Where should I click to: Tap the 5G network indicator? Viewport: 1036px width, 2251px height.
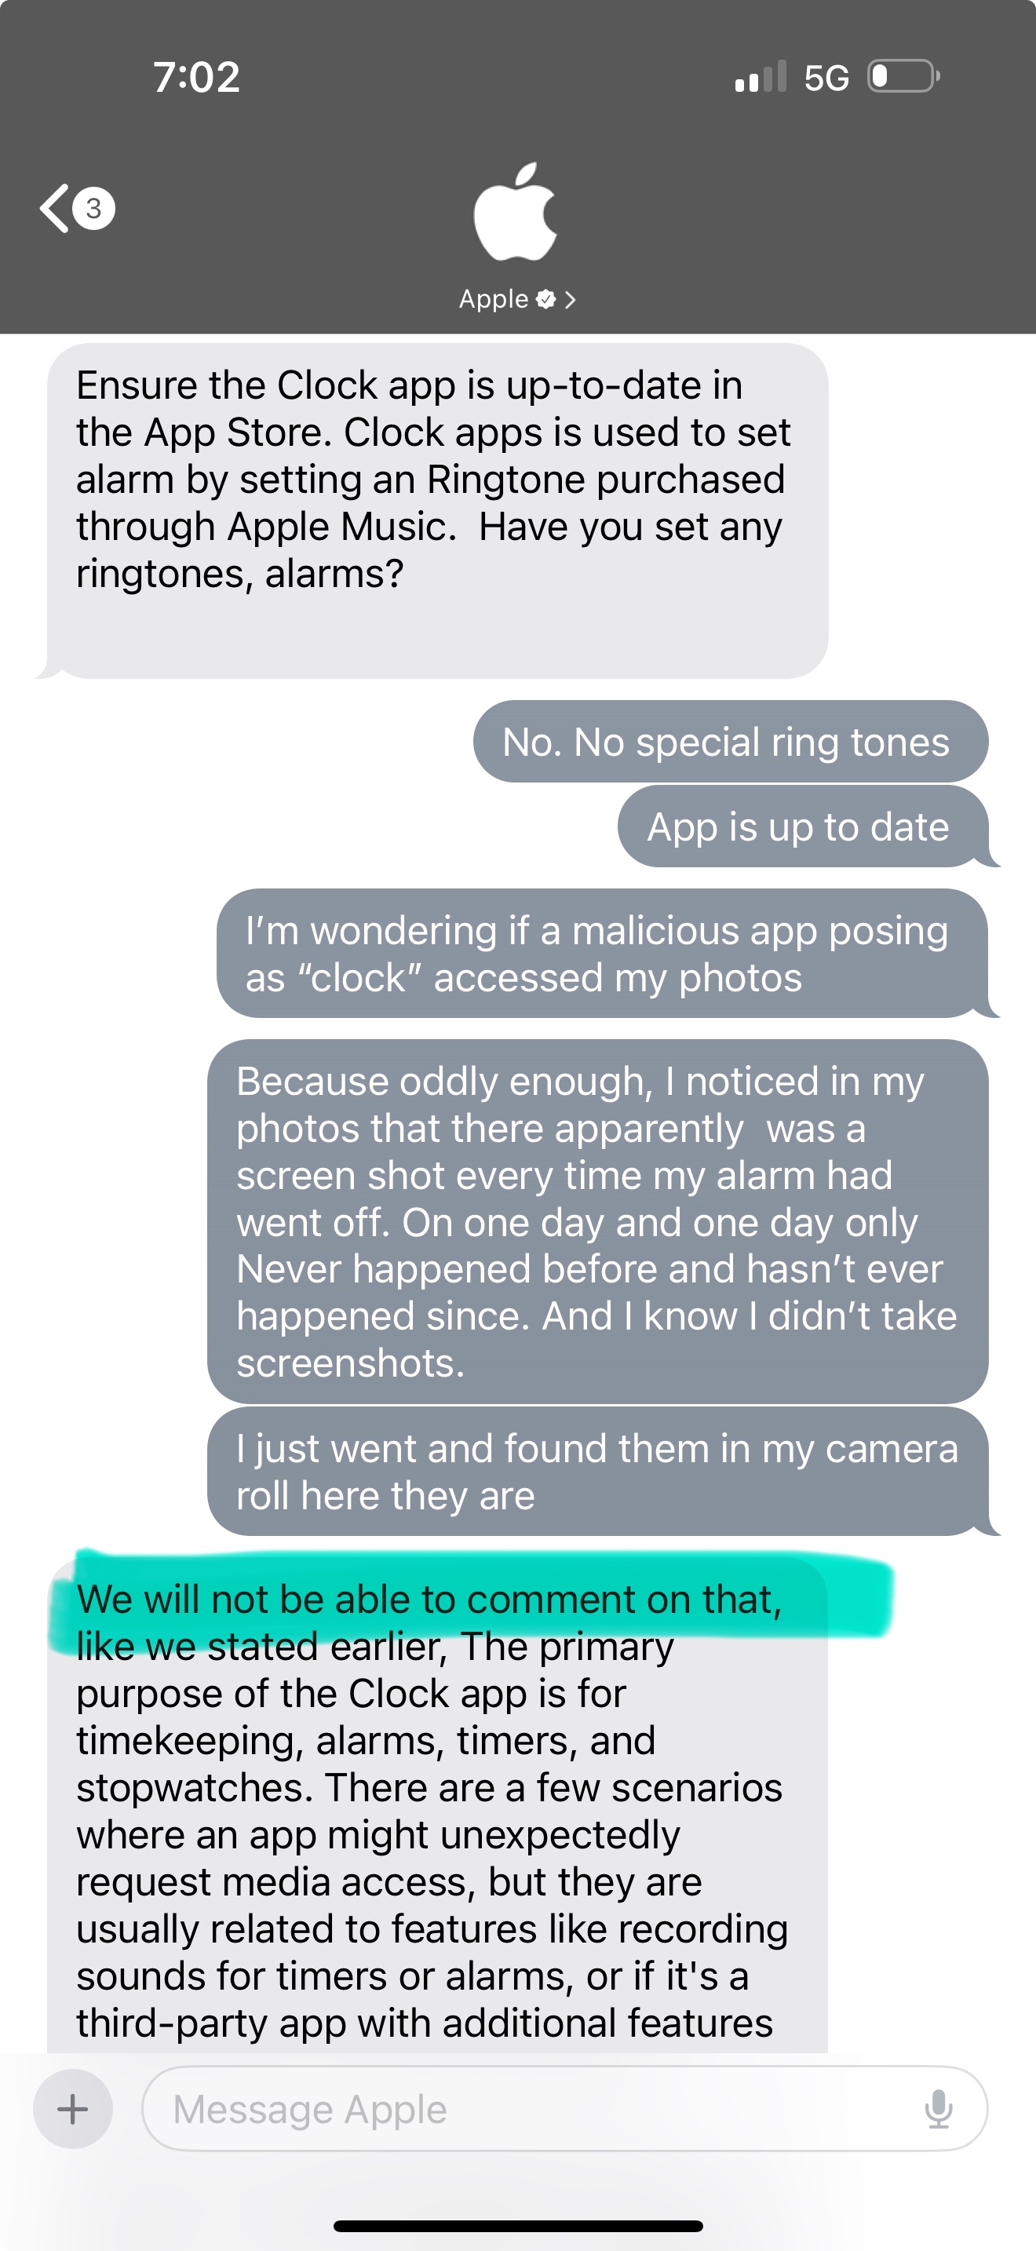(x=826, y=78)
